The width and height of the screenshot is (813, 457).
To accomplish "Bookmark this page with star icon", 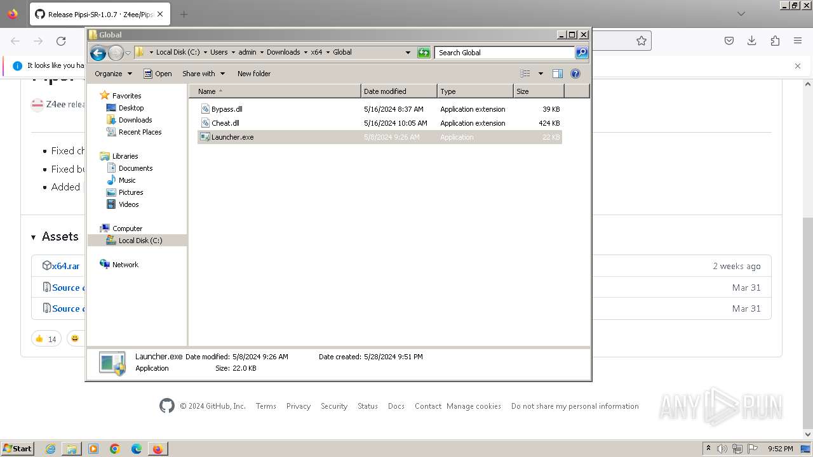I will click(x=642, y=41).
